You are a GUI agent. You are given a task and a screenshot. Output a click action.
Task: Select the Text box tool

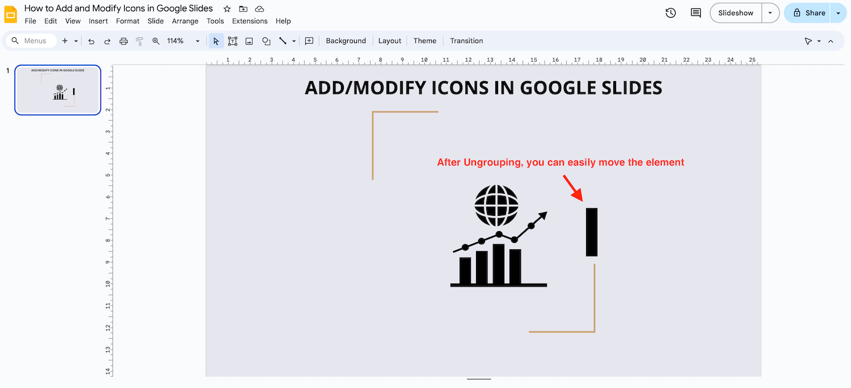[x=233, y=41]
